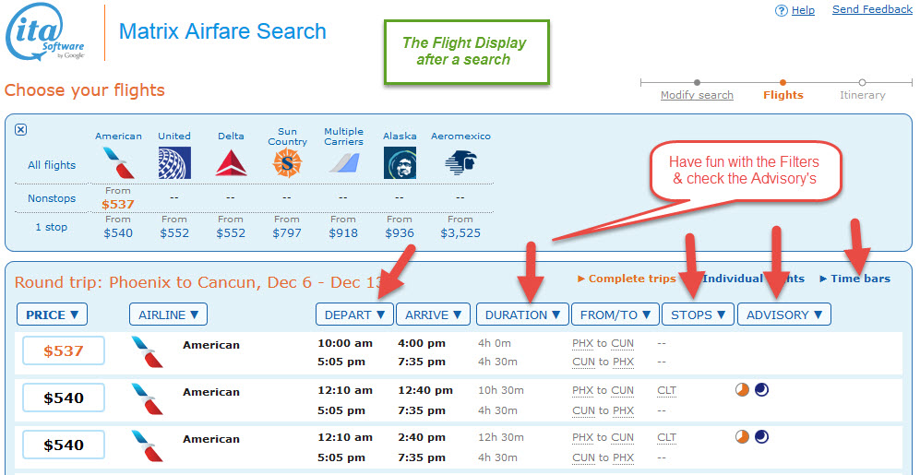Select the United airline logo

[173, 163]
